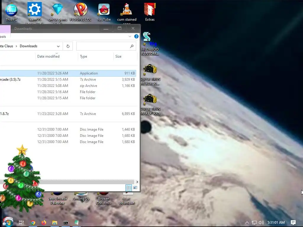Screen dimensions: 303x227
Task: Select File folder dated 11/28/2022 5:16 AM
Action: coord(68,92)
